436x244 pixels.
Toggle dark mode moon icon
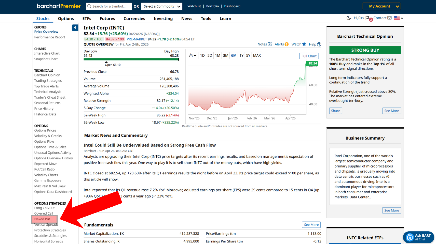tap(349, 18)
